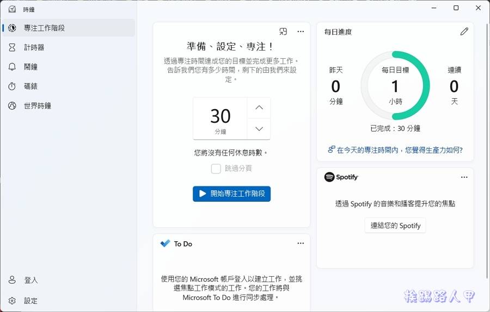The width and height of the screenshot is (490, 312).
Task: Switch to 碼錶 (Stopwatch) page
Action: tap(30, 86)
